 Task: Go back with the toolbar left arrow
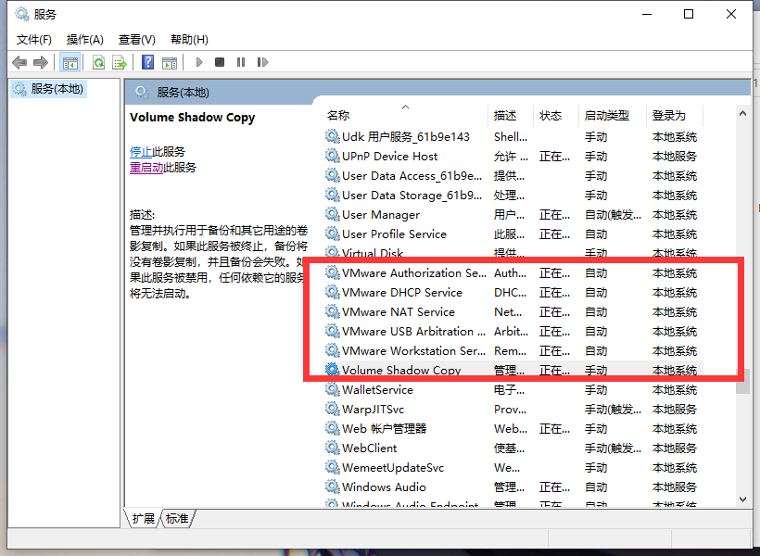[x=19, y=62]
